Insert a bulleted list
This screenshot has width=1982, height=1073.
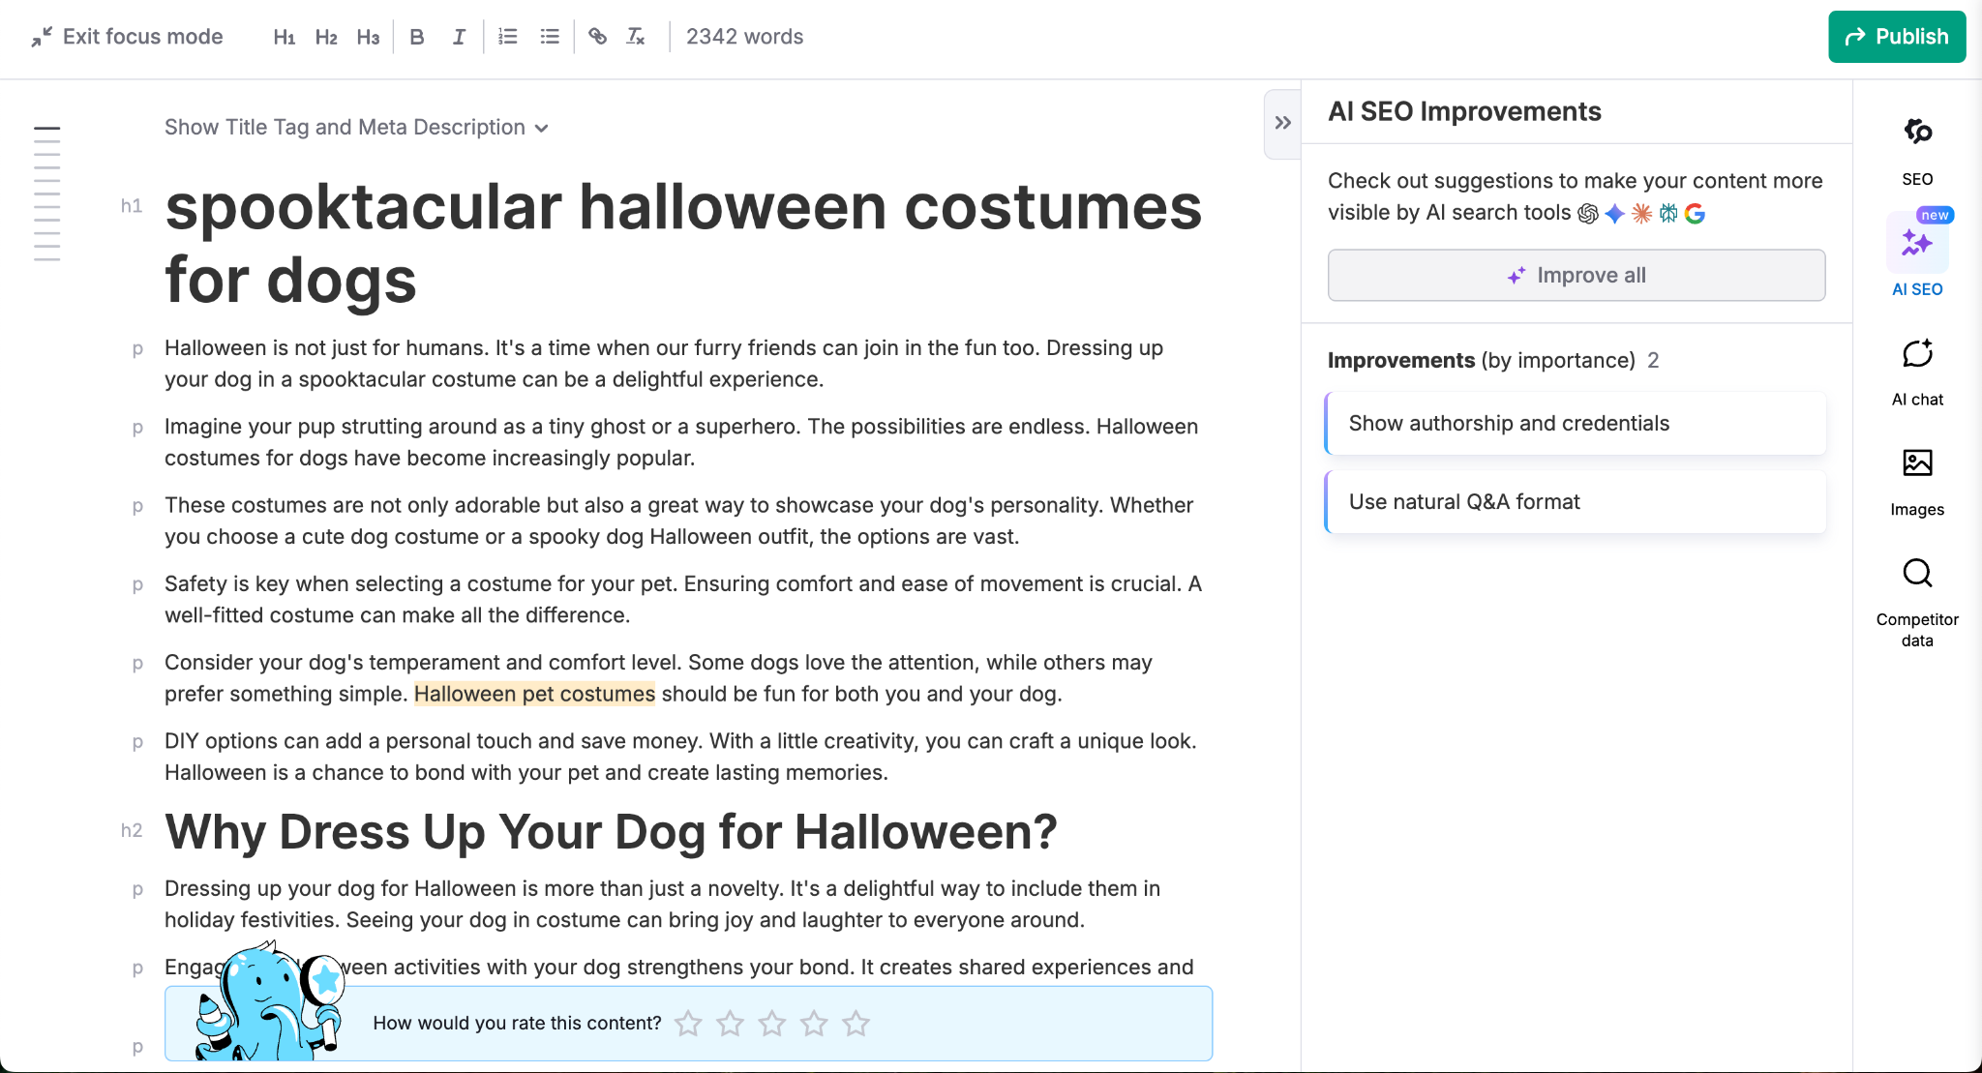pyautogui.click(x=549, y=36)
